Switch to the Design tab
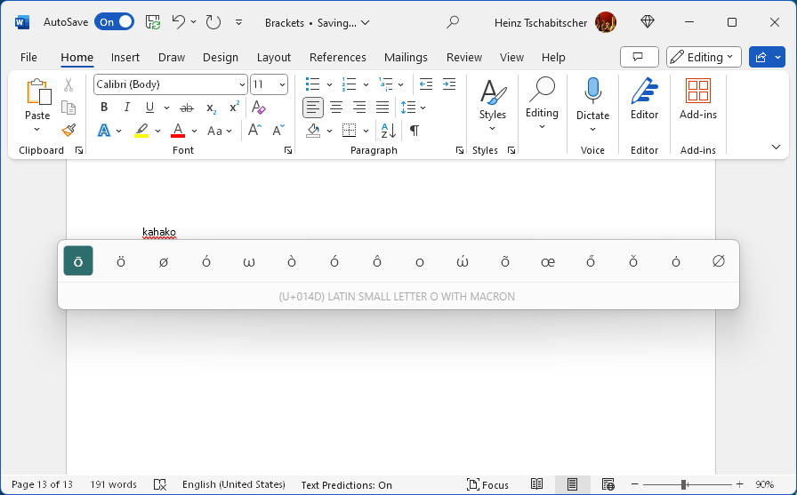The image size is (797, 495). click(220, 58)
